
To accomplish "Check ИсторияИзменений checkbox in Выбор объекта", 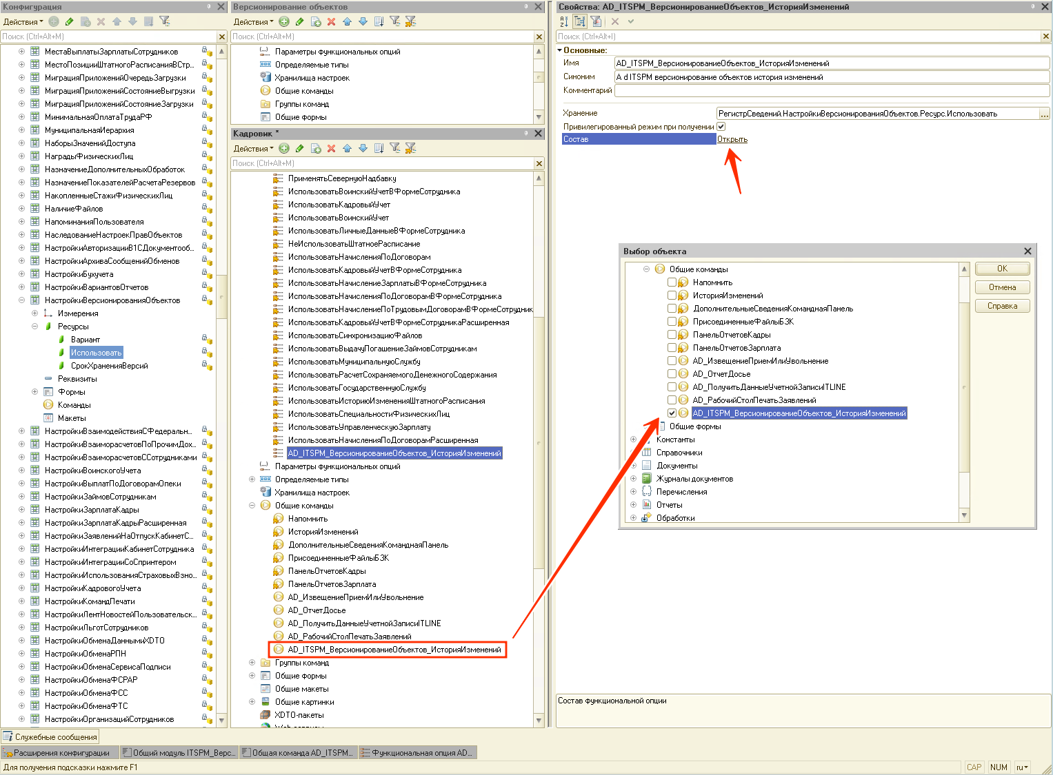I will coord(672,296).
